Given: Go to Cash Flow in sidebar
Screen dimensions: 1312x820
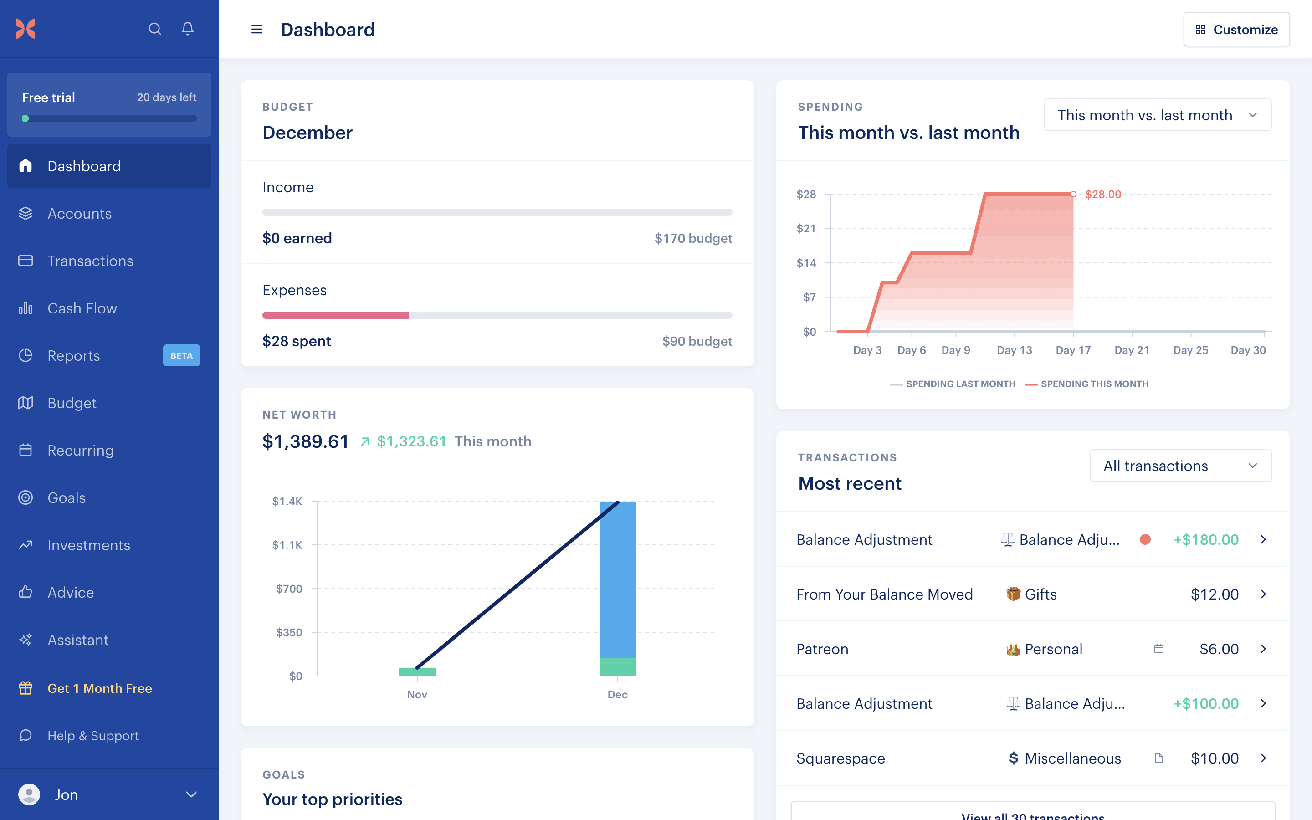Looking at the screenshot, I should pos(82,308).
